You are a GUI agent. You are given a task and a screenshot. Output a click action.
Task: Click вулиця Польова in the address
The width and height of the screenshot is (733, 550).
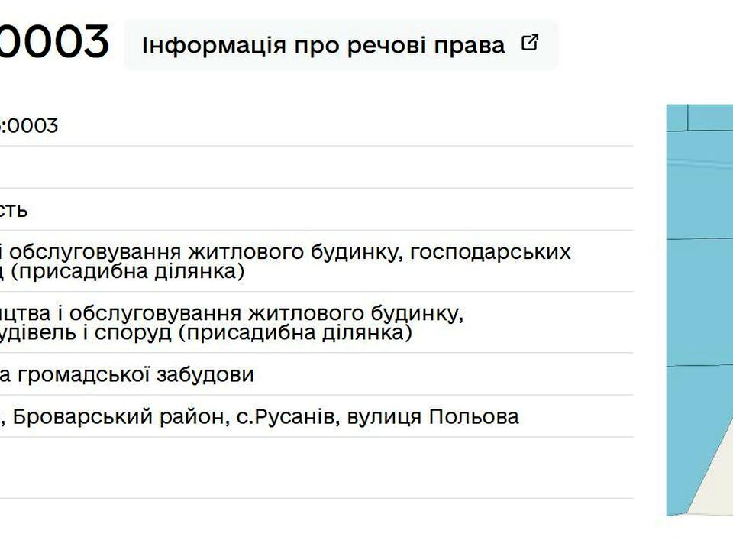coord(433,416)
